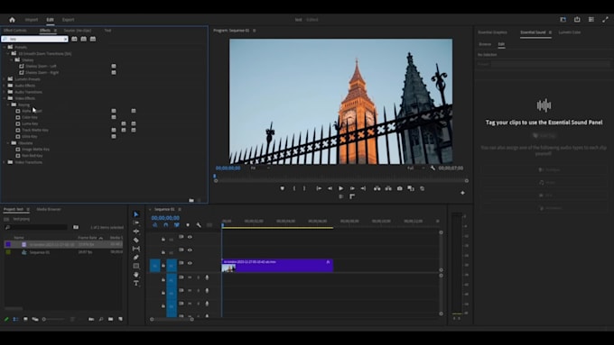
Task: Select the Slip tool
Action: (135, 249)
